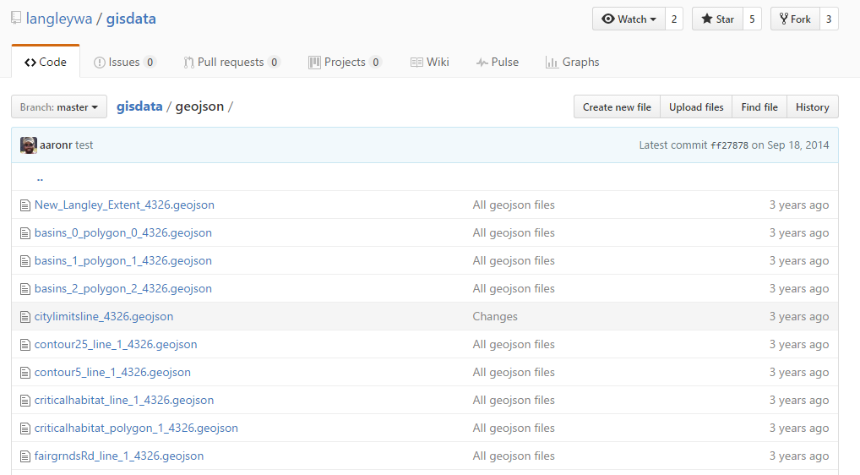Click the file icon for criticalhabitat_polygon_1_4326.geojson
This screenshot has width=860, height=475.
[x=25, y=429]
